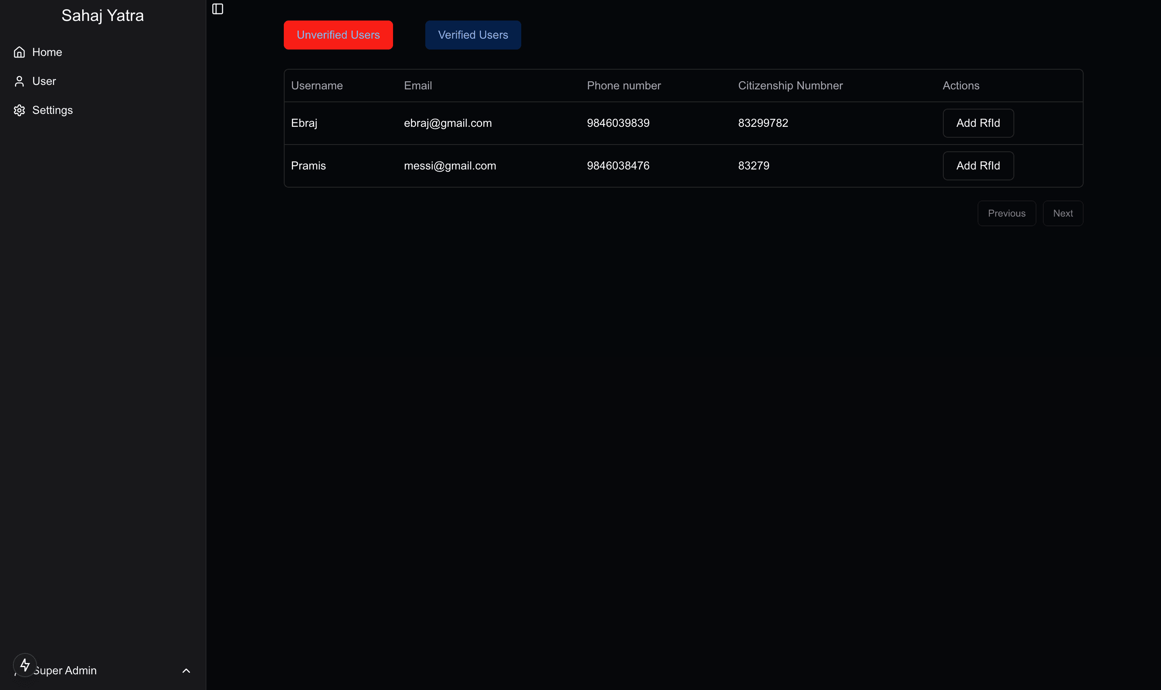The height and width of the screenshot is (690, 1161).
Task: Click the Email column header
Action: [x=418, y=86]
